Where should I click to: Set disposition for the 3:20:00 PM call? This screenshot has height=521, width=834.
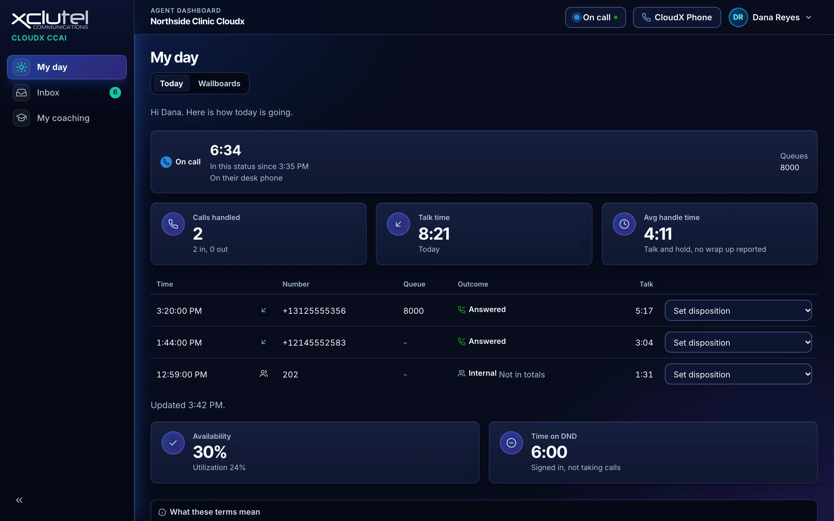click(x=738, y=311)
